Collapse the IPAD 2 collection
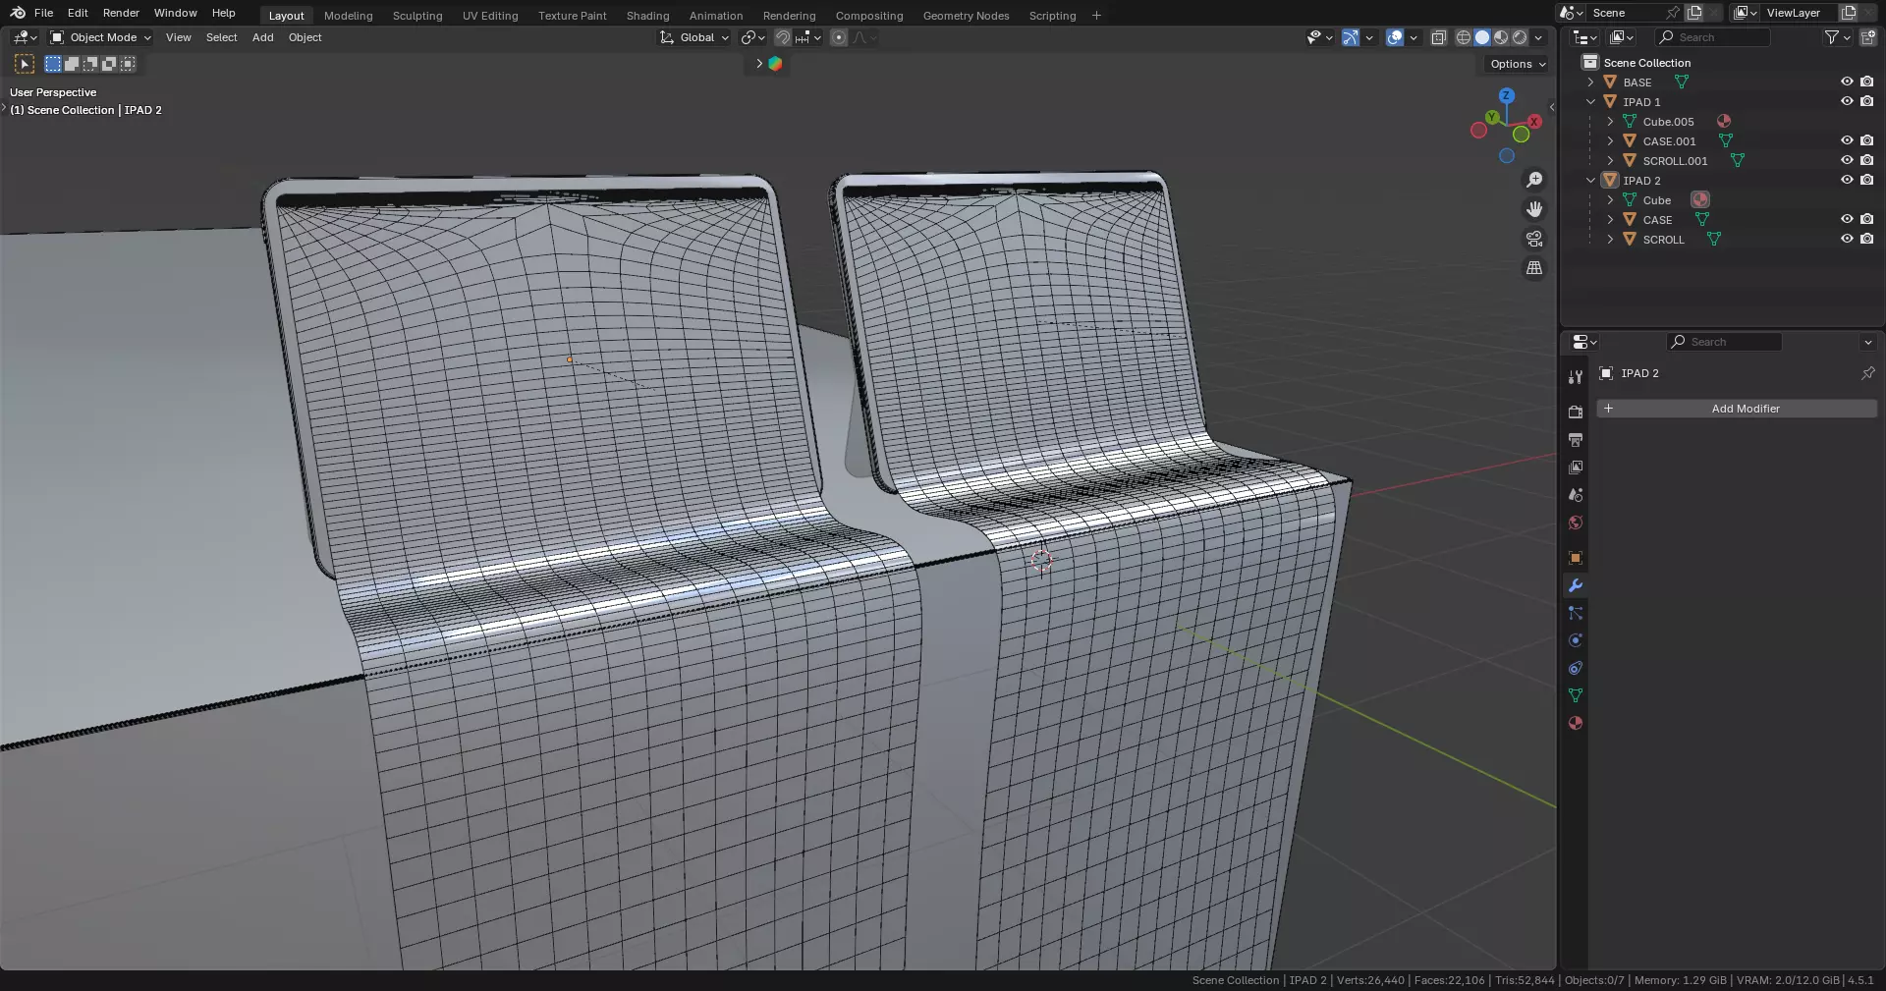The width and height of the screenshot is (1886, 991). pos(1590,180)
